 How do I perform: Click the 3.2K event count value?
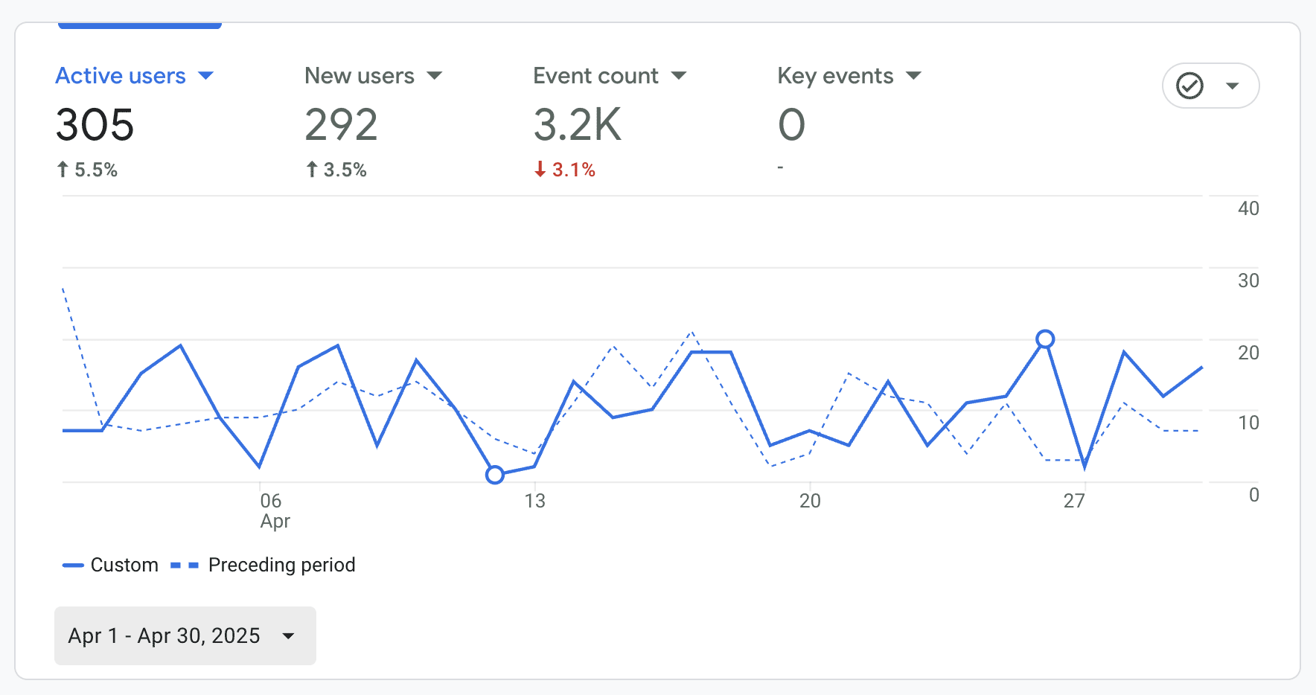coord(578,124)
